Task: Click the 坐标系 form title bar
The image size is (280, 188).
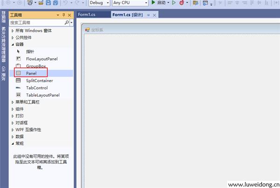Action: (140, 30)
